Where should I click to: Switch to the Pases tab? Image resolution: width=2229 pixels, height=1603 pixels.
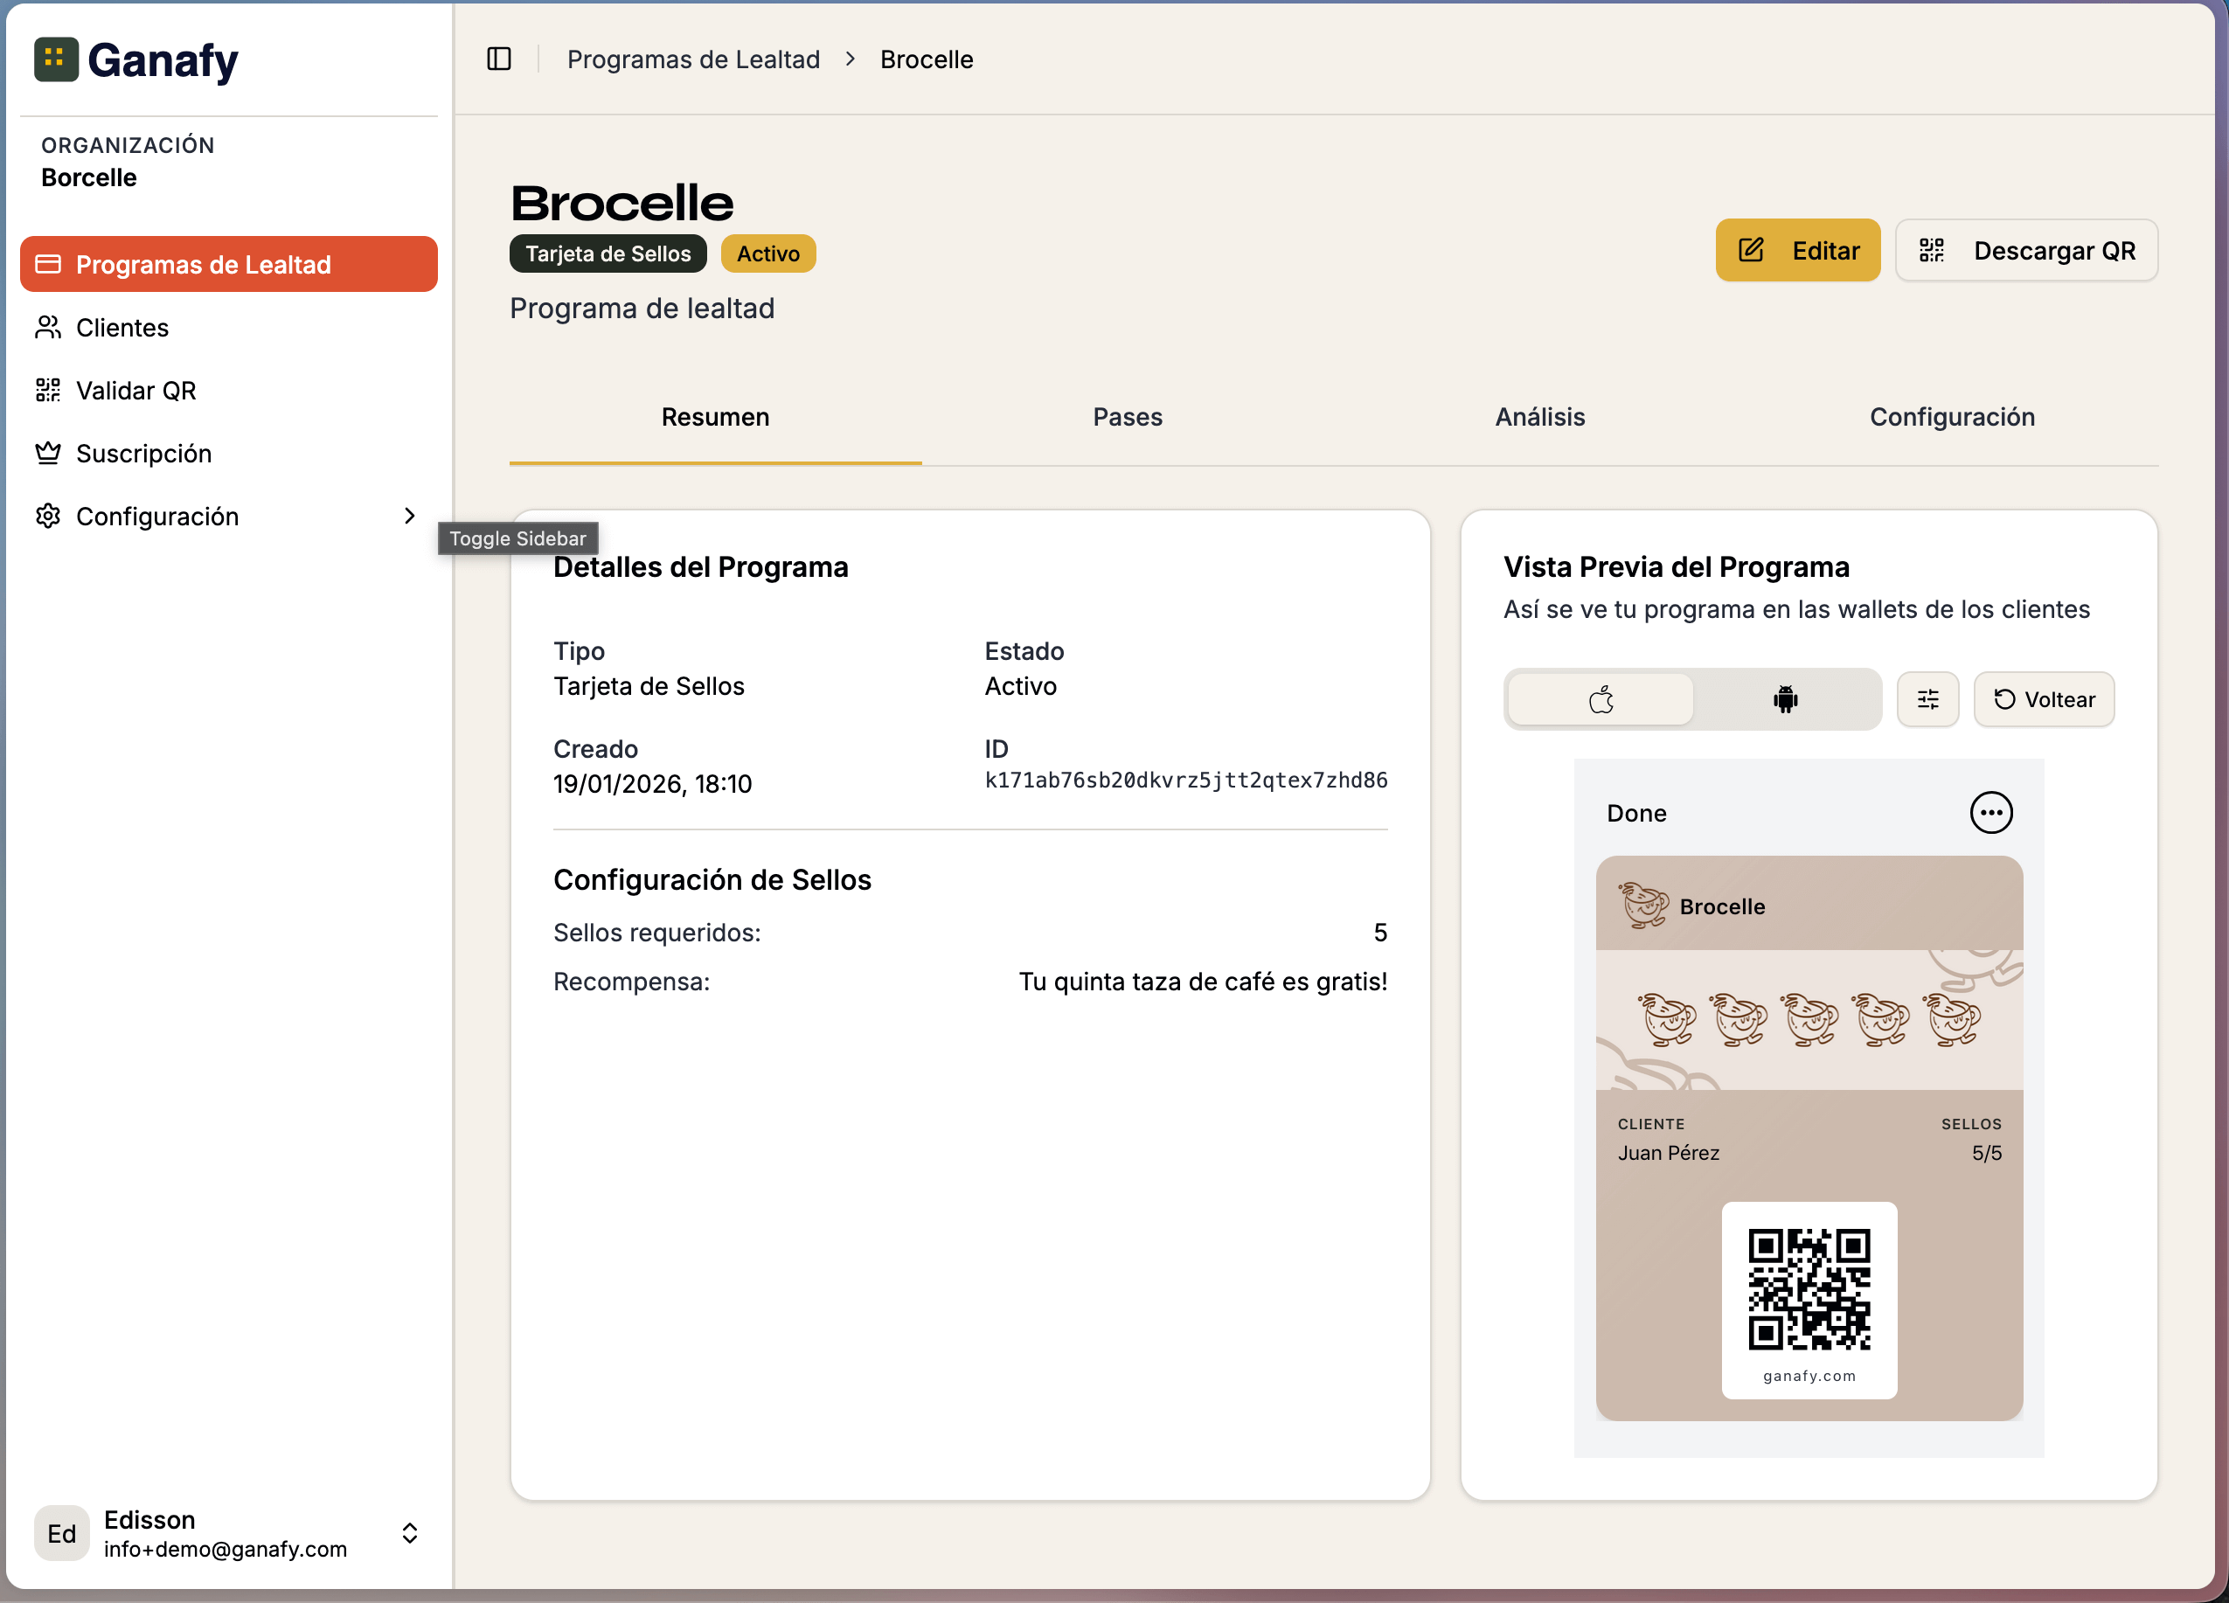pos(1128,417)
